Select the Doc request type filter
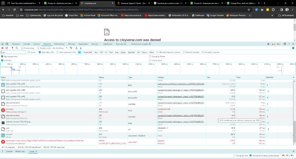296x159 pixels. point(96,52)
